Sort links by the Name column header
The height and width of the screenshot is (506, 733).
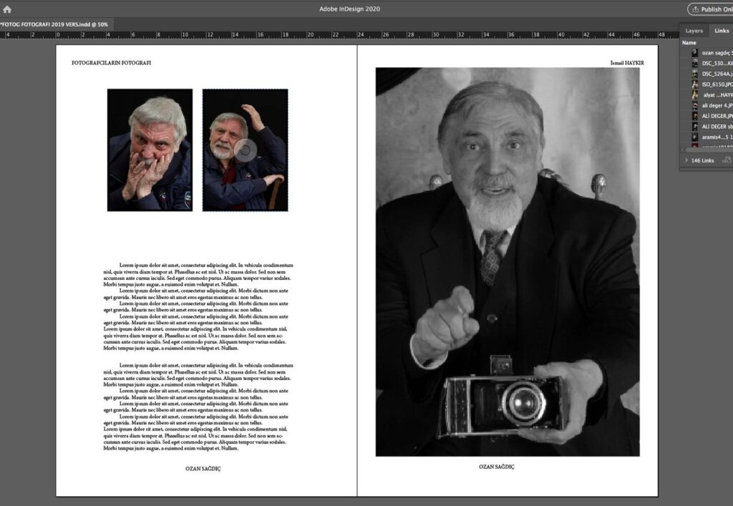(689, 43)
